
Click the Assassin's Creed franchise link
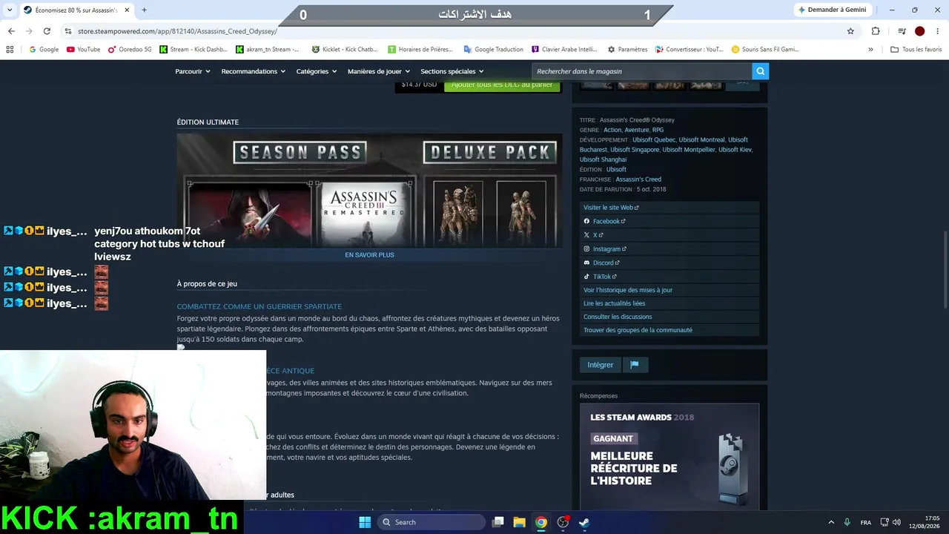638,179
